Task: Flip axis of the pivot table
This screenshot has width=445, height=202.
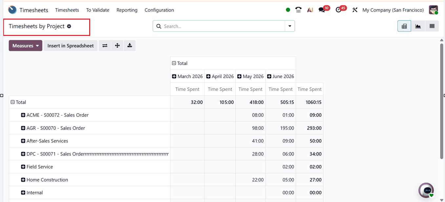Action: 105,46
